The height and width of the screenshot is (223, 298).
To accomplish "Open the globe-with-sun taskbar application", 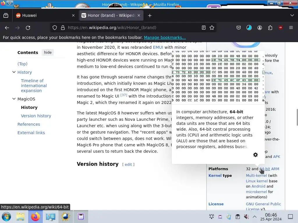I will tap(65, 217).
